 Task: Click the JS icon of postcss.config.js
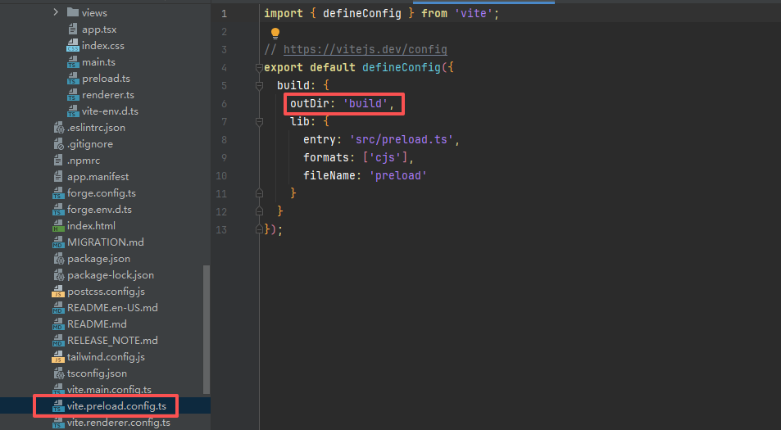58,292
